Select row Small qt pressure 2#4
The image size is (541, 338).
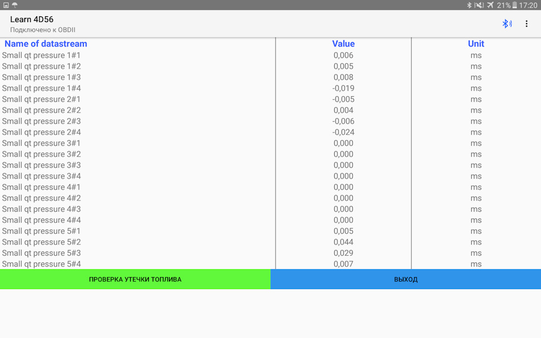[270, 132]
